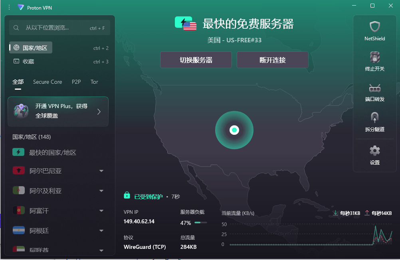This screenshot has height=260, width=400.
Task: Open the three-dot menu beside Proton VPN logo
Action: (9, 8)
